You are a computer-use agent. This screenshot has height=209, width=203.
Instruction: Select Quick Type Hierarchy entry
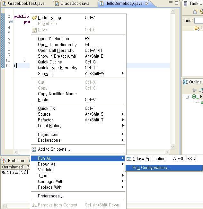pos(78,68)
